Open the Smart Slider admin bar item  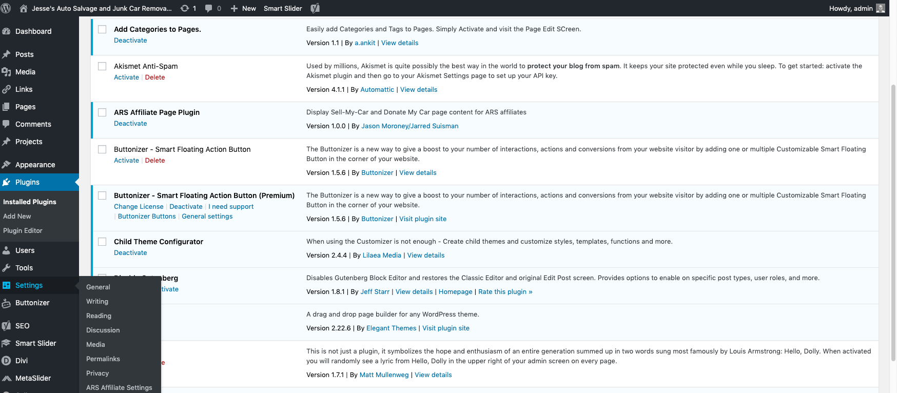tap(283, 8)
